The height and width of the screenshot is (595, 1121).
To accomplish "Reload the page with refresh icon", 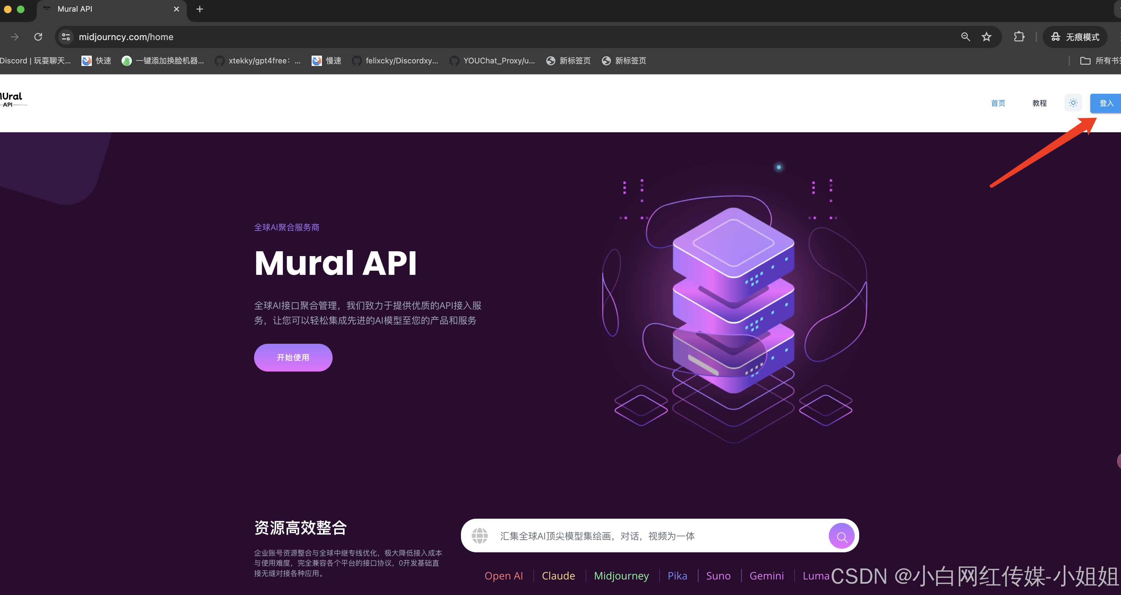I will coord(38,37).
